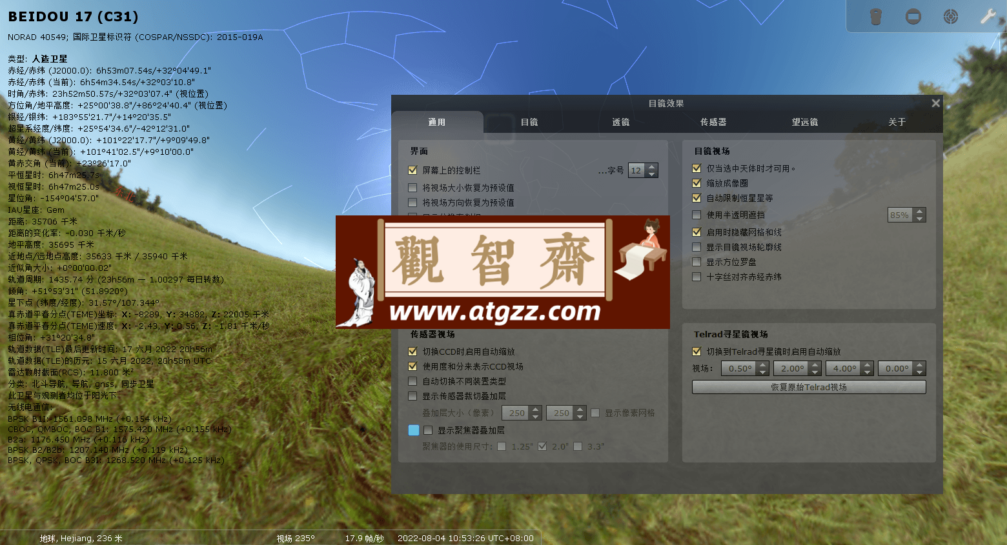Check the 显示聚焦器叠加层 box
Image resolution: width=1007 pixels, height=545 pixels.
(x=428, y=430)
